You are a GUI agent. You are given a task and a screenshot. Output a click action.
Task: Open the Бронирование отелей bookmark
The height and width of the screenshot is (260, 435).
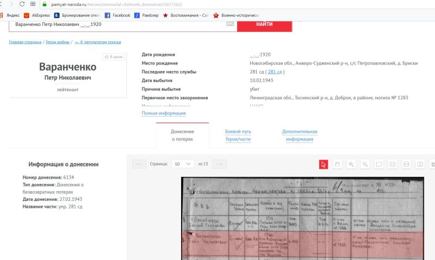coord(77,15)
